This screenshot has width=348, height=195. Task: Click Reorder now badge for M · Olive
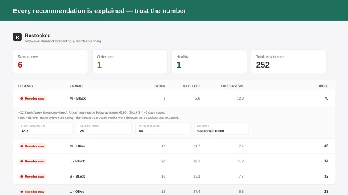pos(32,146)
